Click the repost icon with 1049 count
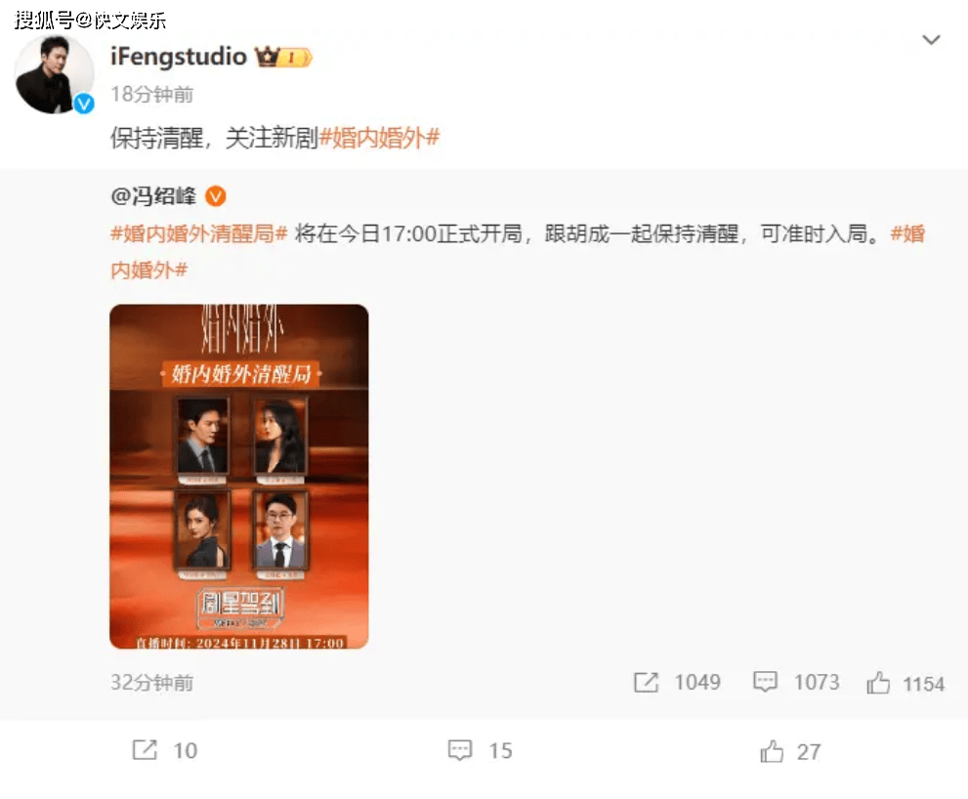Viewport: 968px width, 799px height. tap(647, 683)
